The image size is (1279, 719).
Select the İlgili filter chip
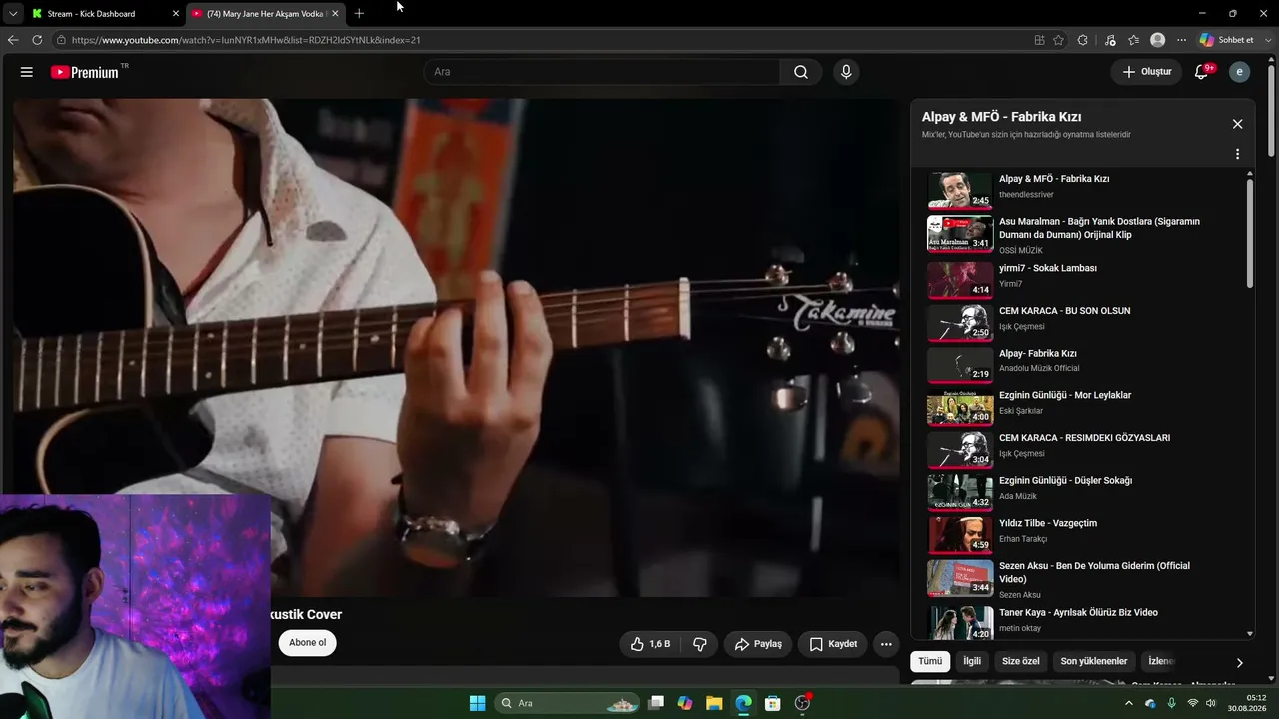(x=972, y=661)
